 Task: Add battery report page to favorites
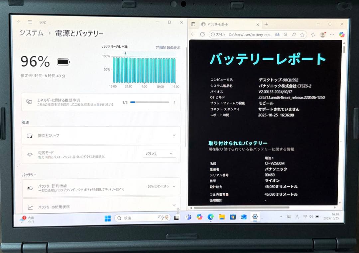click(302, 34)
